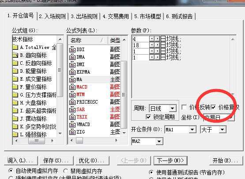
Task: Click the DDI formula icon
Action: pos(72,49)
